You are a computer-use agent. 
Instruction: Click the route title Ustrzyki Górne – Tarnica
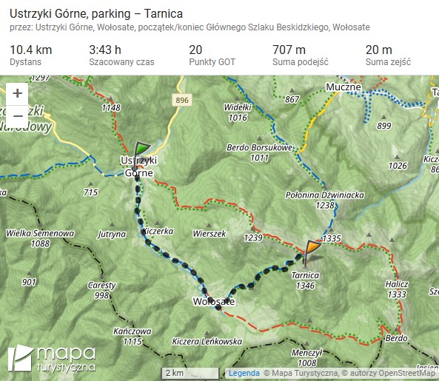tap(96, 14)
